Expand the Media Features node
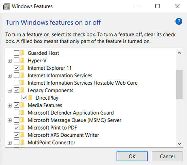The height and width of the screenshot is (165, 187). coord(10,105)
